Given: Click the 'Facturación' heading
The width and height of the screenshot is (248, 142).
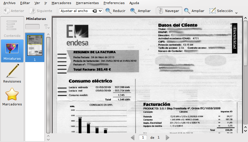Looking at the screenshot, I should click(157, 104).
